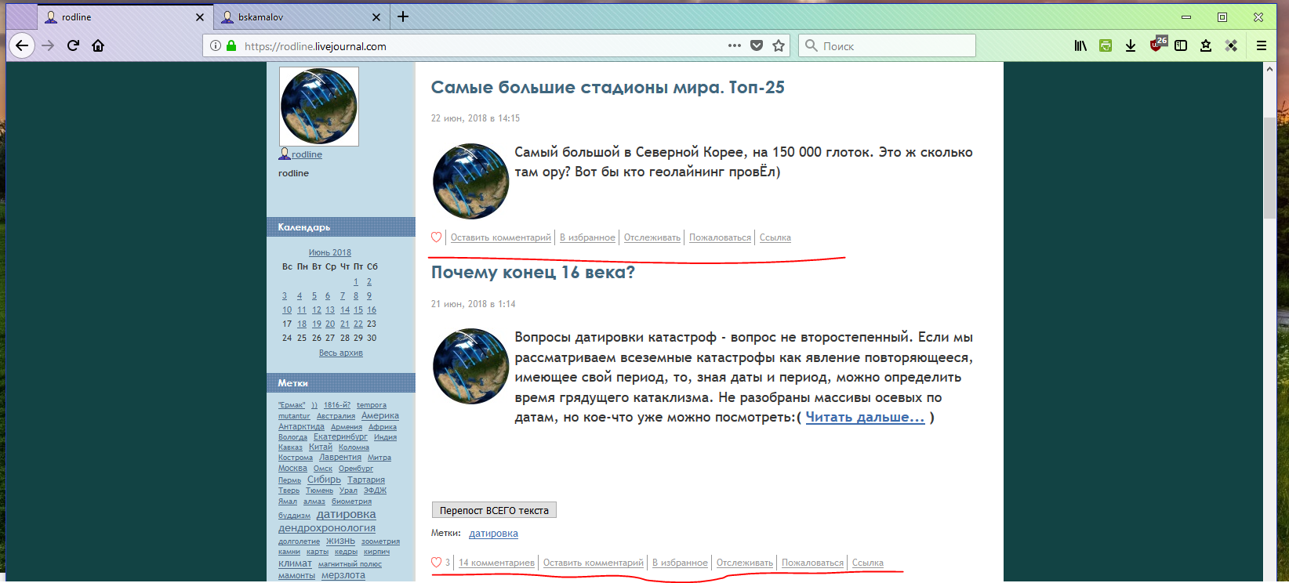This screenshot has width=1289, height=583.
Task: Open '14 комментариев' link
Action: (x=496, y=563)
